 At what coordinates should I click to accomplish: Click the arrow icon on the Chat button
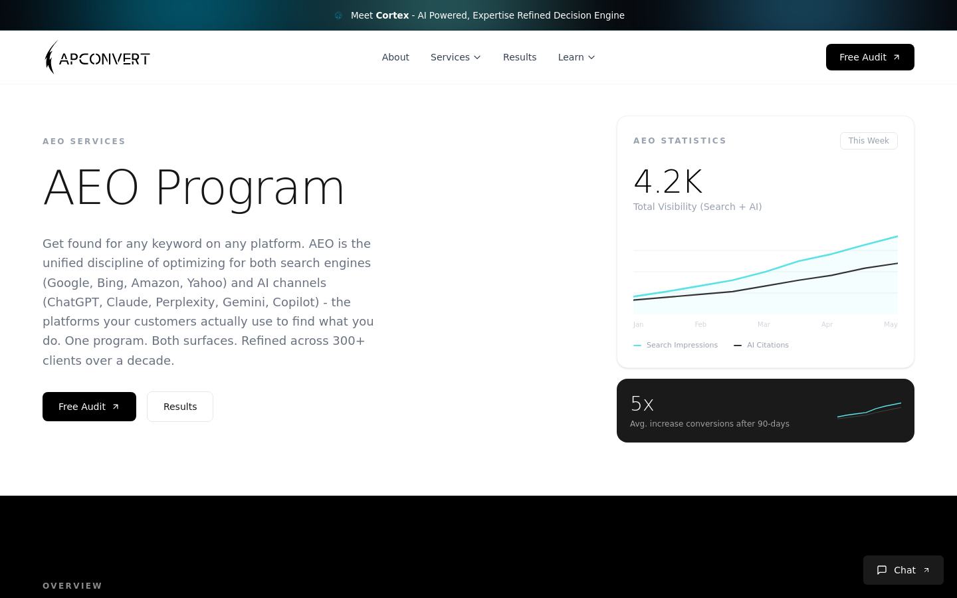pyautogui.click(x=926, y=570)
